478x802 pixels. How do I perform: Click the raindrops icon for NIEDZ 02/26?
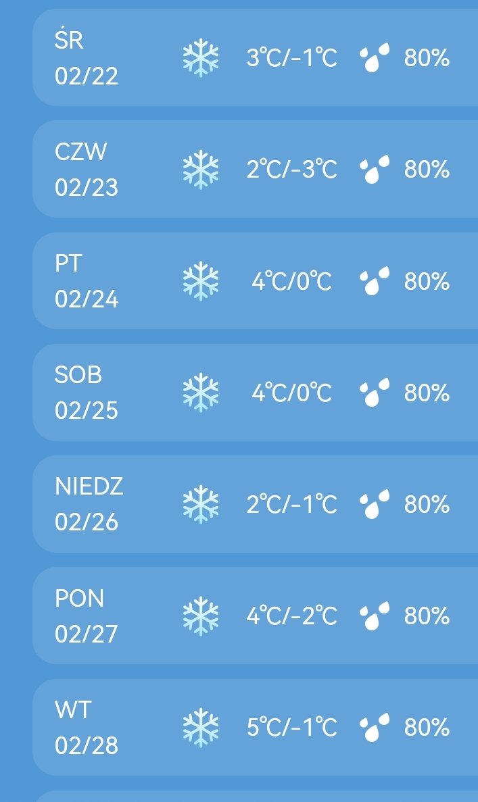[375, 504]
